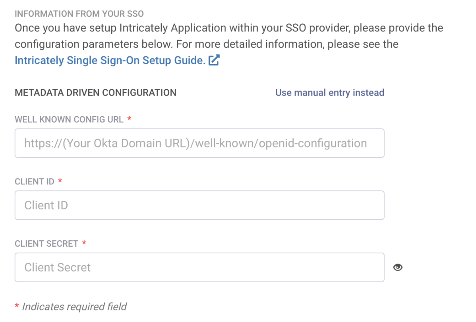Click the red asterisk beside Well Known Config URL
The image size is (476, 322).
[x=129, y=119]
